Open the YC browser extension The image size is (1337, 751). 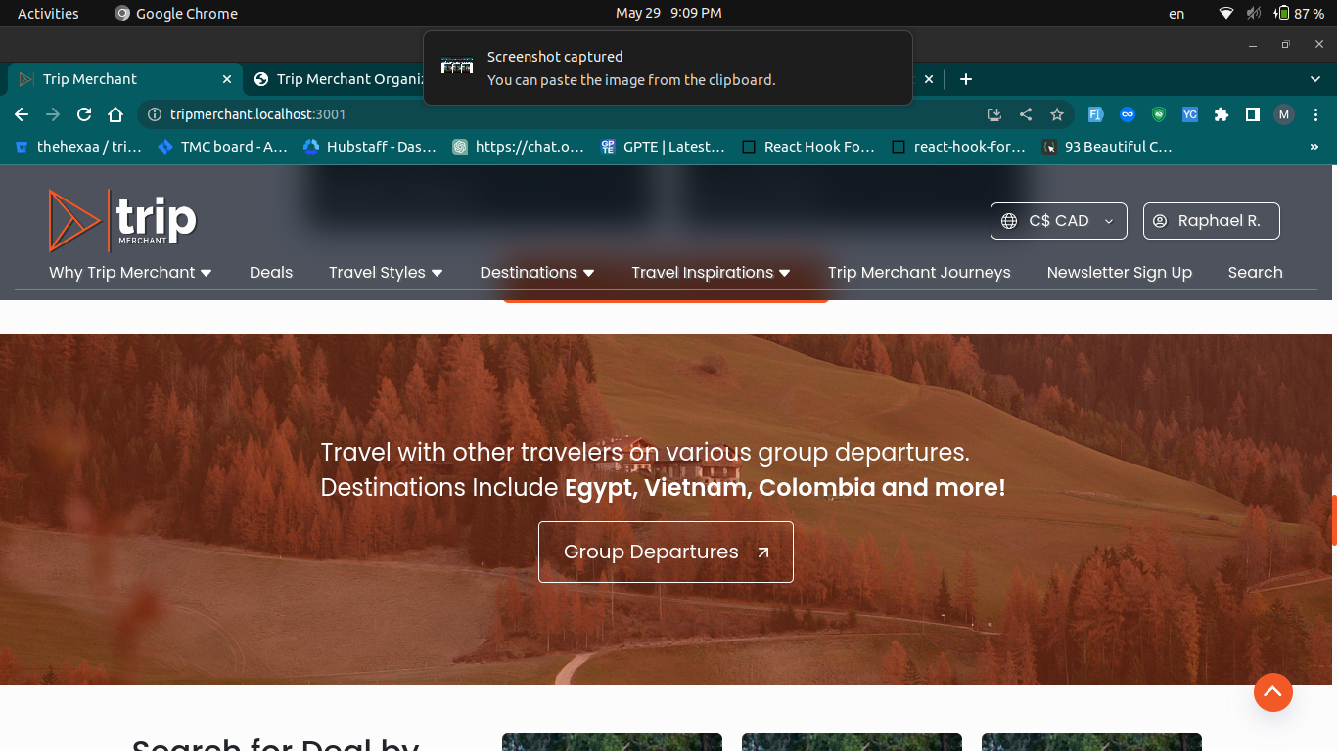point(1190,114)
